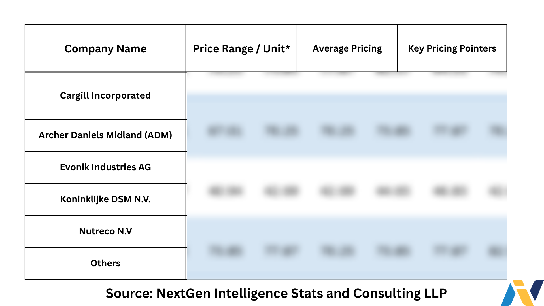Click the Others row label
The width and height of the screenshot is (544, 306).
coord(105,263)
